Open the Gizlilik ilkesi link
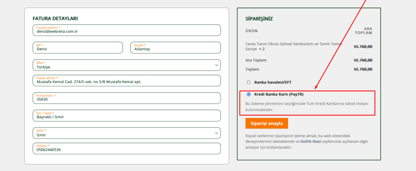 click(311, 142)
